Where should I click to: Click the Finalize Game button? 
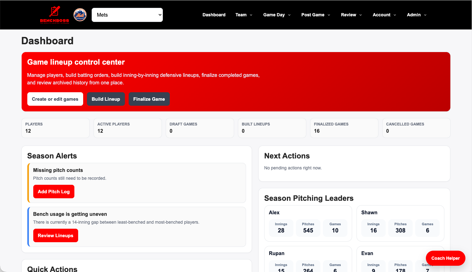(149, 99)
